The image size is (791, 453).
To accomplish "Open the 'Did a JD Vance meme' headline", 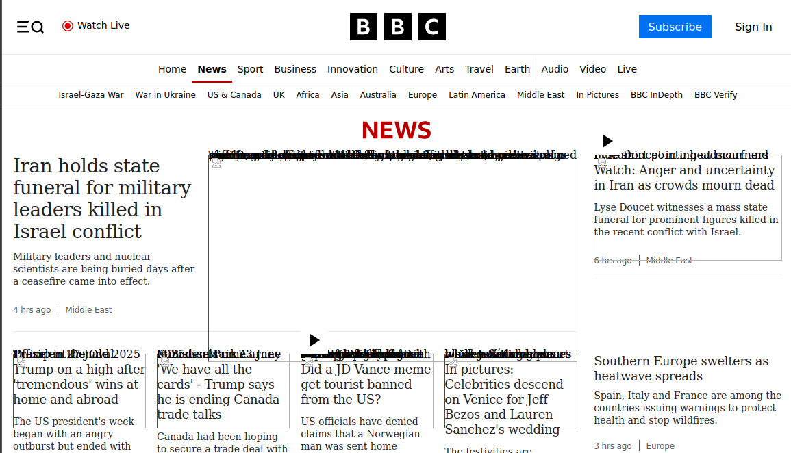I will pos(366,385).
